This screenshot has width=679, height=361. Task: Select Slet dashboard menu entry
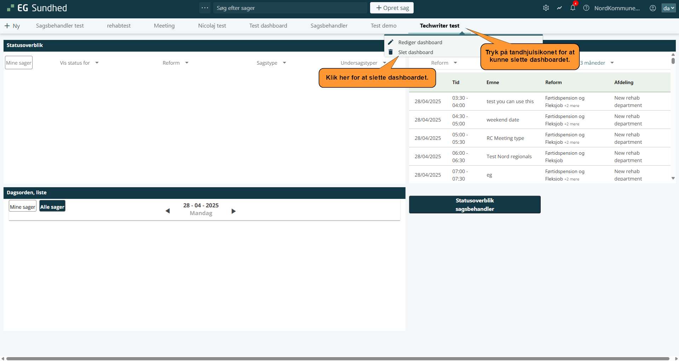tap(415, 52)
